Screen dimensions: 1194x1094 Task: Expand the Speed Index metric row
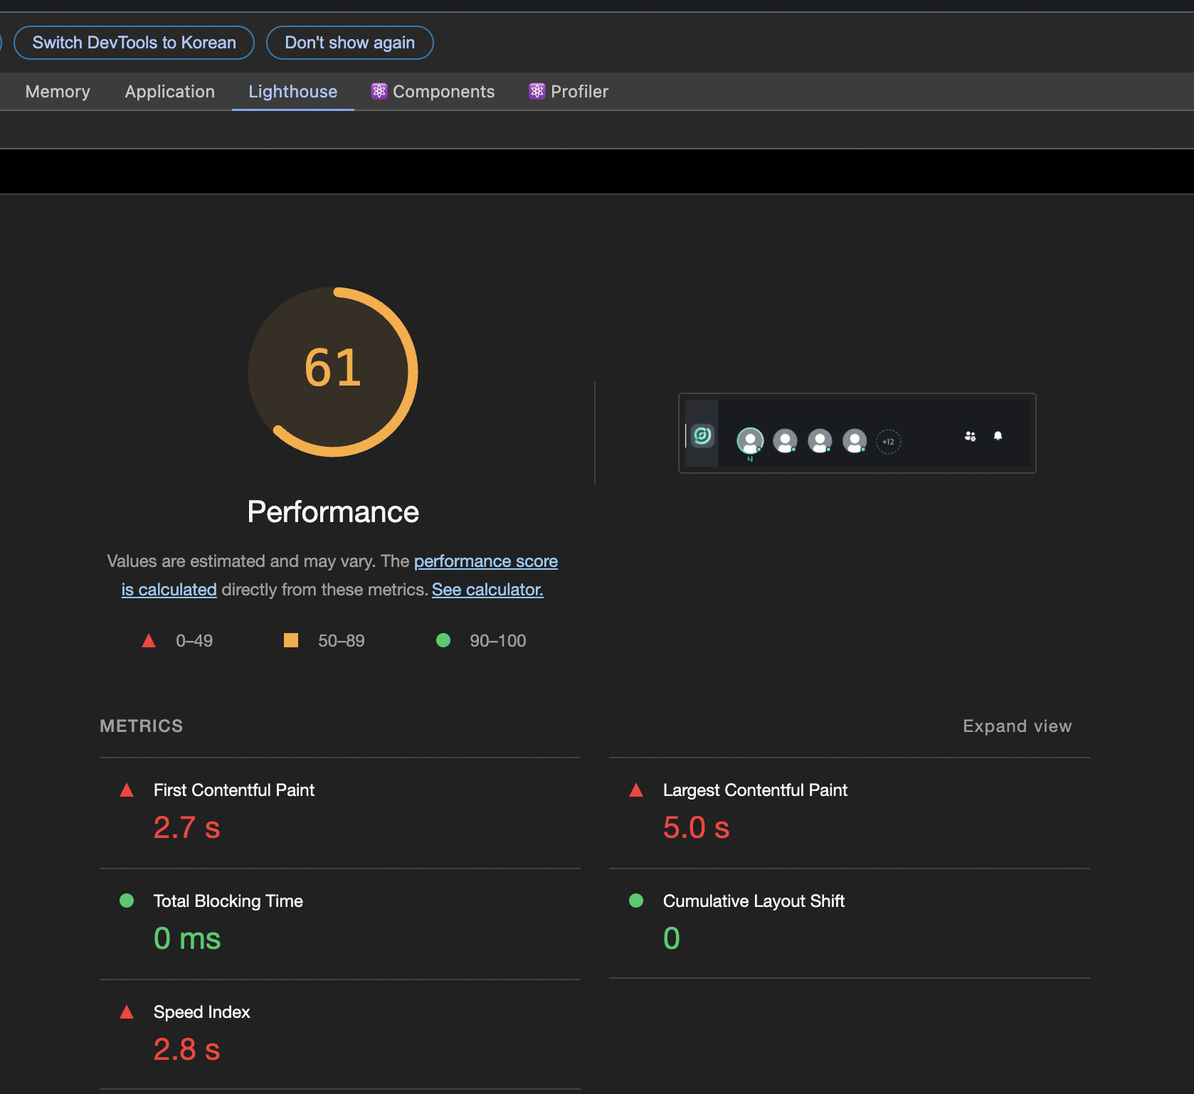click(x=340, y=1035)
